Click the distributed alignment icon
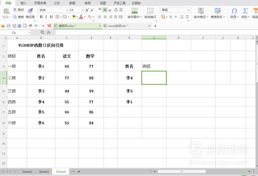 [x=121, y=17]
